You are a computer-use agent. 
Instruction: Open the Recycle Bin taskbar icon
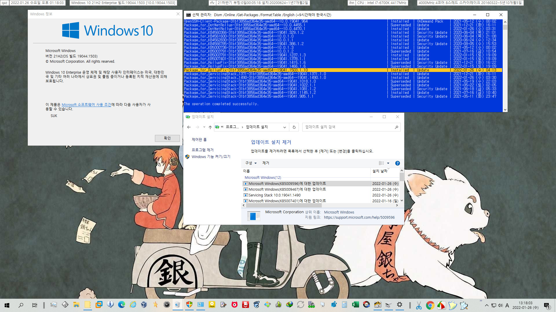click(178, 305)
